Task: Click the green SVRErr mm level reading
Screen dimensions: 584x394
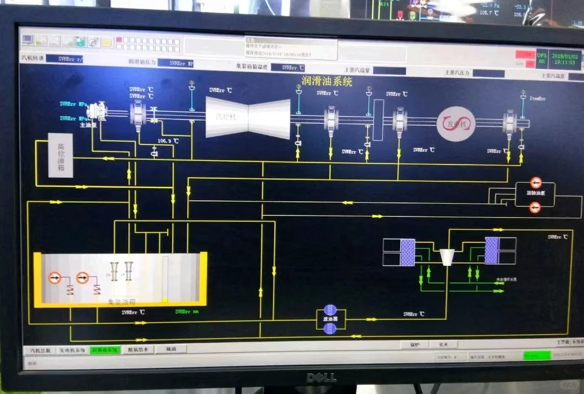Action: point(187,312)
